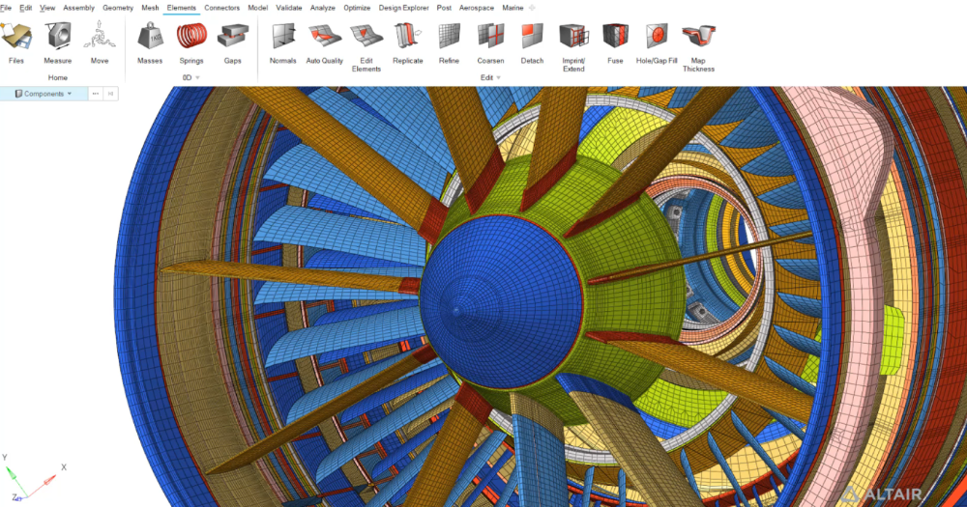
Task: Add a ribbon tab with plus icon
Action: click(532, 8)
